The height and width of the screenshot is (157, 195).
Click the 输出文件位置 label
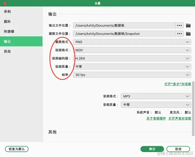click(x=59, y=26)
